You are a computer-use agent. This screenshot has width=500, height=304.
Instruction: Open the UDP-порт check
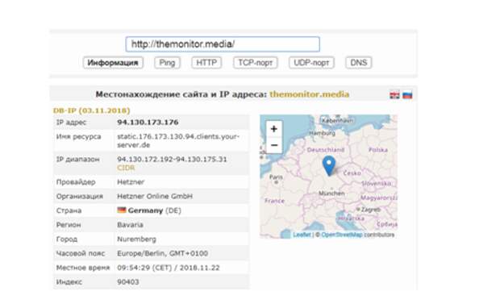coord(311,63)
